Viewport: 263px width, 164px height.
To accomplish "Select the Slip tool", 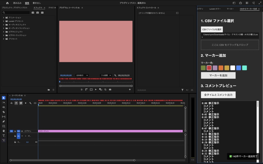I will [4, 116].
